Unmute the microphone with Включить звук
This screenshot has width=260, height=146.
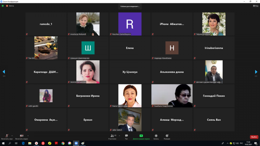(x=7, y=136)
